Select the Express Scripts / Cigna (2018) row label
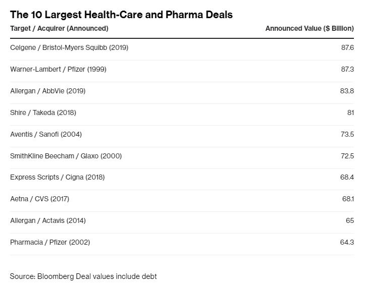The width and height of the screenshot is (365, 287). coord(57,178)
